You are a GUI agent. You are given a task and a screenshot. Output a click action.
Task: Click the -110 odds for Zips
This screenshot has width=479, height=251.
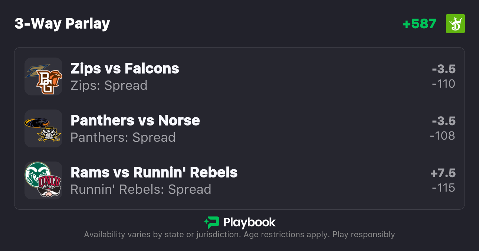coord(443,84)
